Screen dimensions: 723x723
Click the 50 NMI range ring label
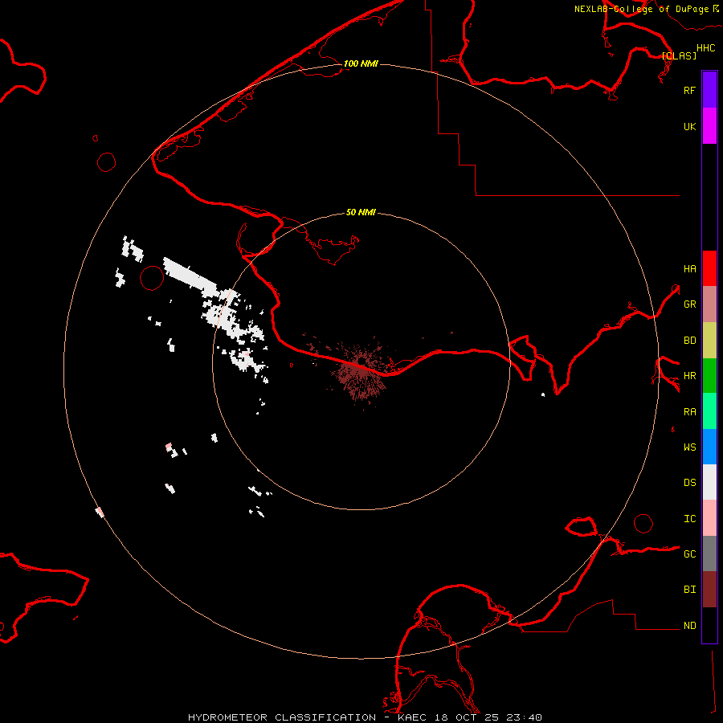pos(361,212)
